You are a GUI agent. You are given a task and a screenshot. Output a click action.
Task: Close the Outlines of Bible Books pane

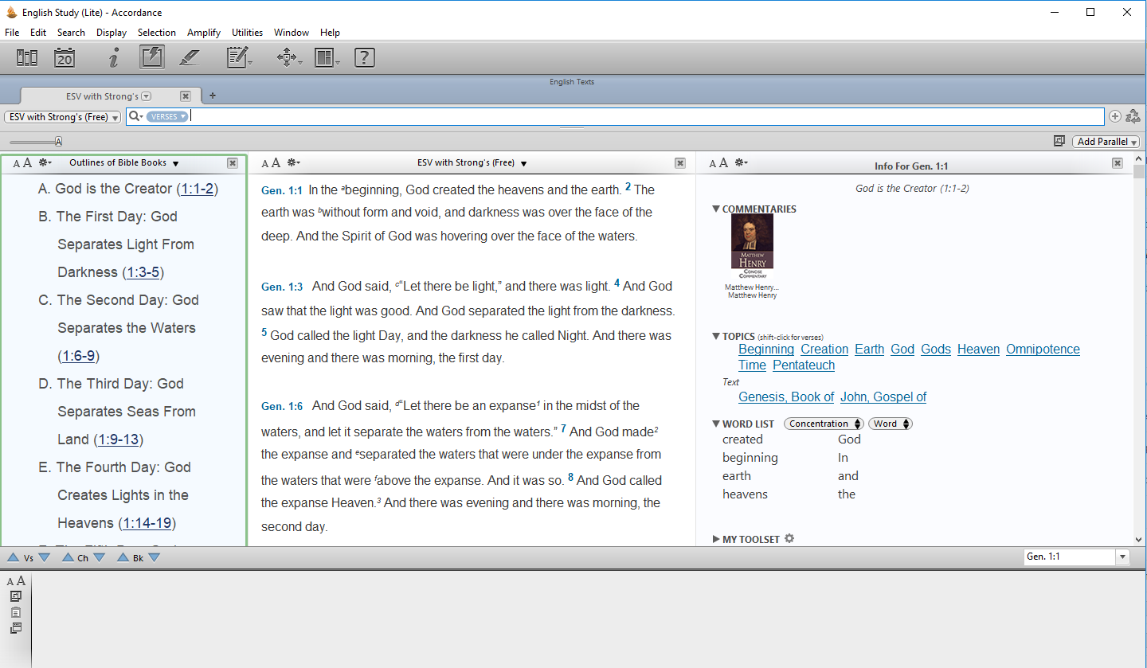point(232,162)
